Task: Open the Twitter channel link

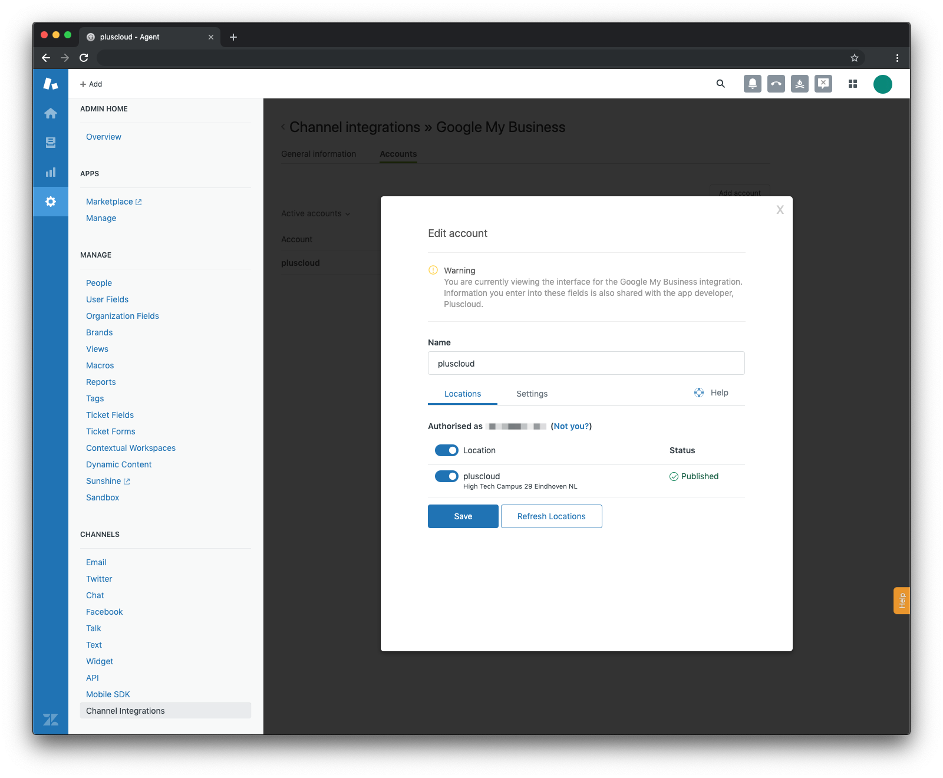Action: 99,579
